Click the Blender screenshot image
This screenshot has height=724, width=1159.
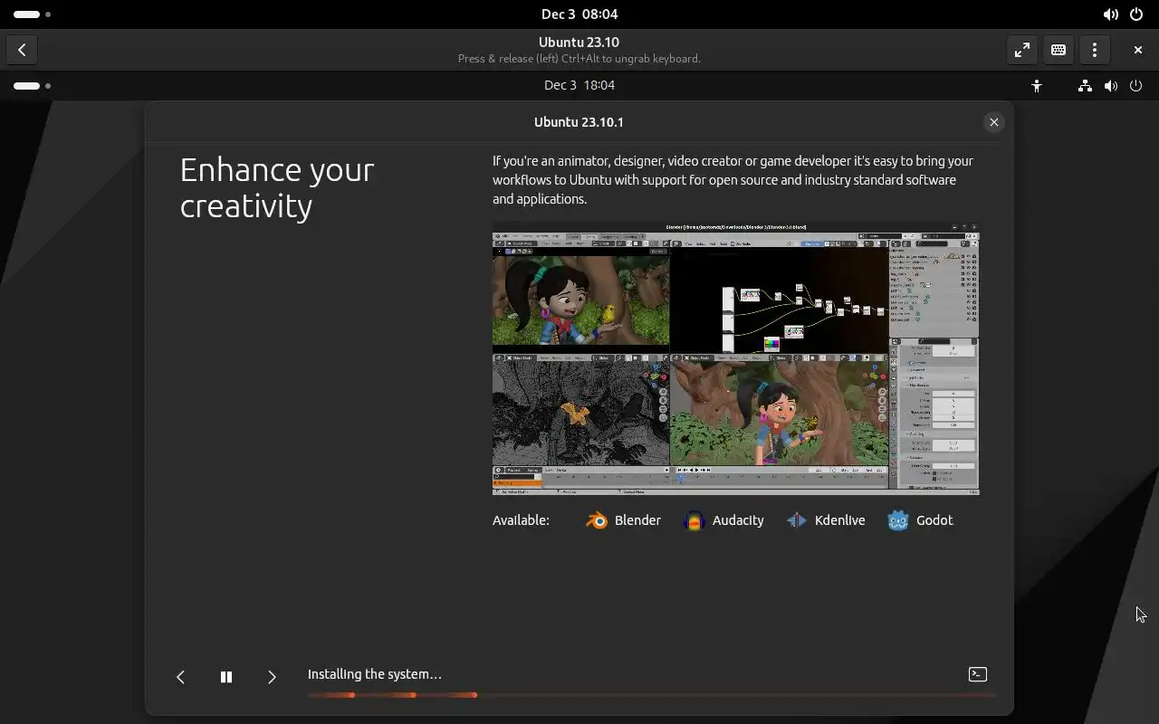[x=735, y=358]
